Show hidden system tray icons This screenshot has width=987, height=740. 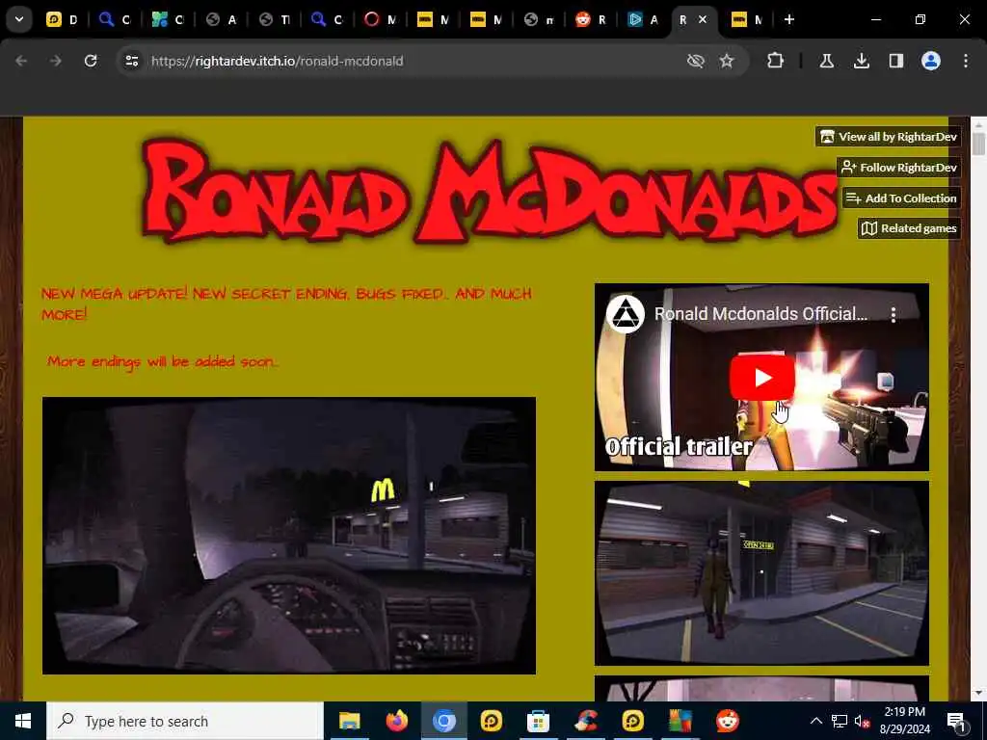point(815,721)
